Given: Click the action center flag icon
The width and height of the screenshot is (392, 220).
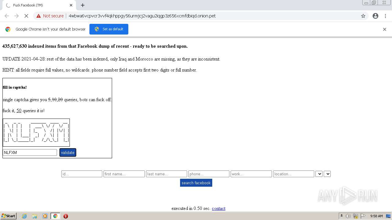Looking at the screenshot, I should (363, 216).
